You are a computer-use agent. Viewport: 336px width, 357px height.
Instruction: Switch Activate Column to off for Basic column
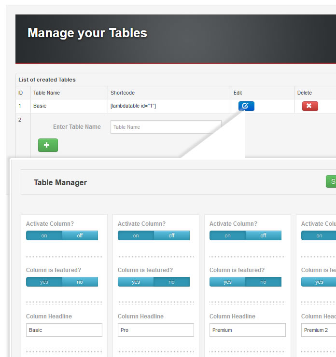[x=80, y=235]
